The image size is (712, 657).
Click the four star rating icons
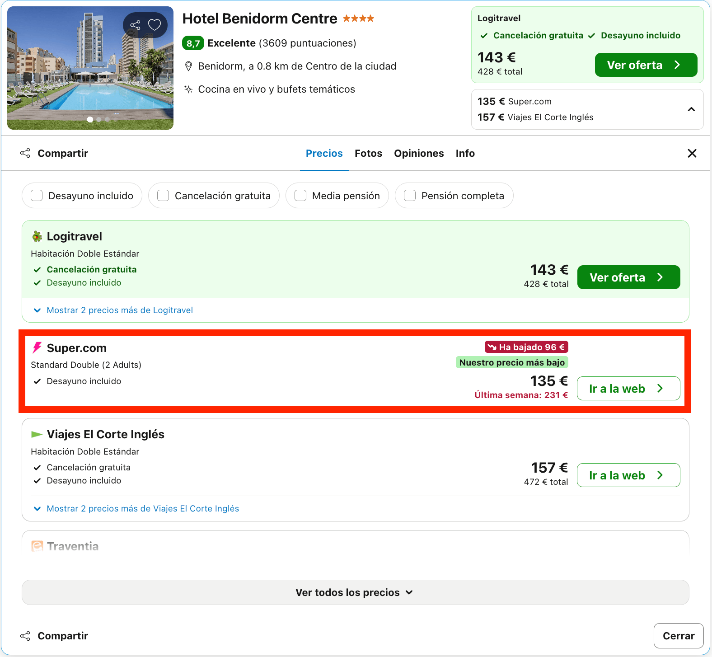(358, 19)
